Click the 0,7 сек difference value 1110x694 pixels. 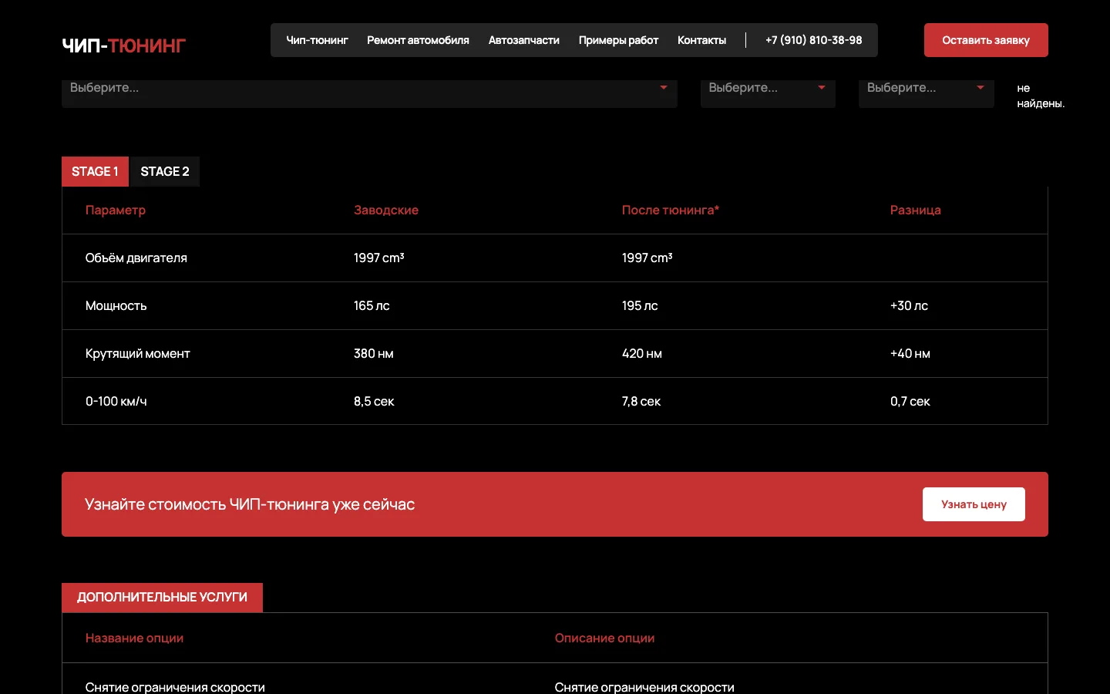[910, 401]
